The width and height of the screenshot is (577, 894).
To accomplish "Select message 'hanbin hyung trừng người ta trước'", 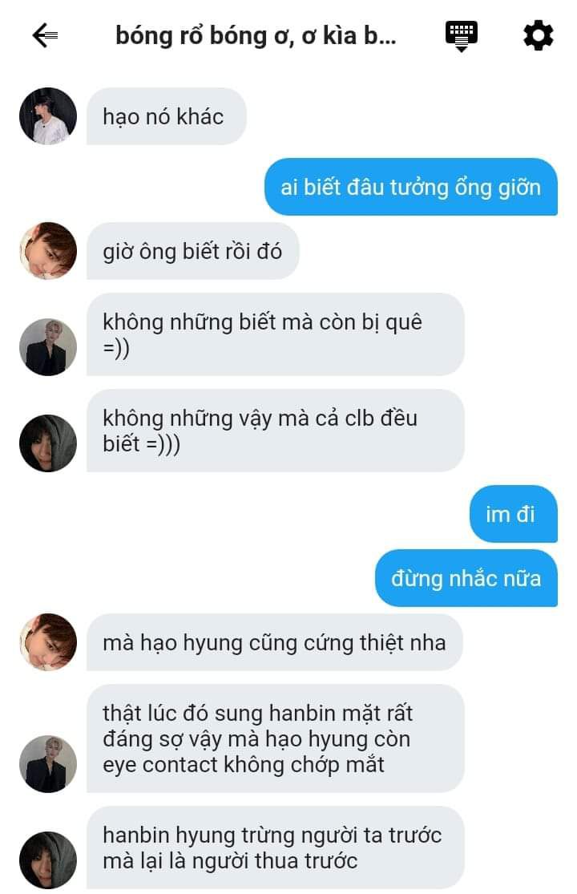I will [x=275, y=847].
